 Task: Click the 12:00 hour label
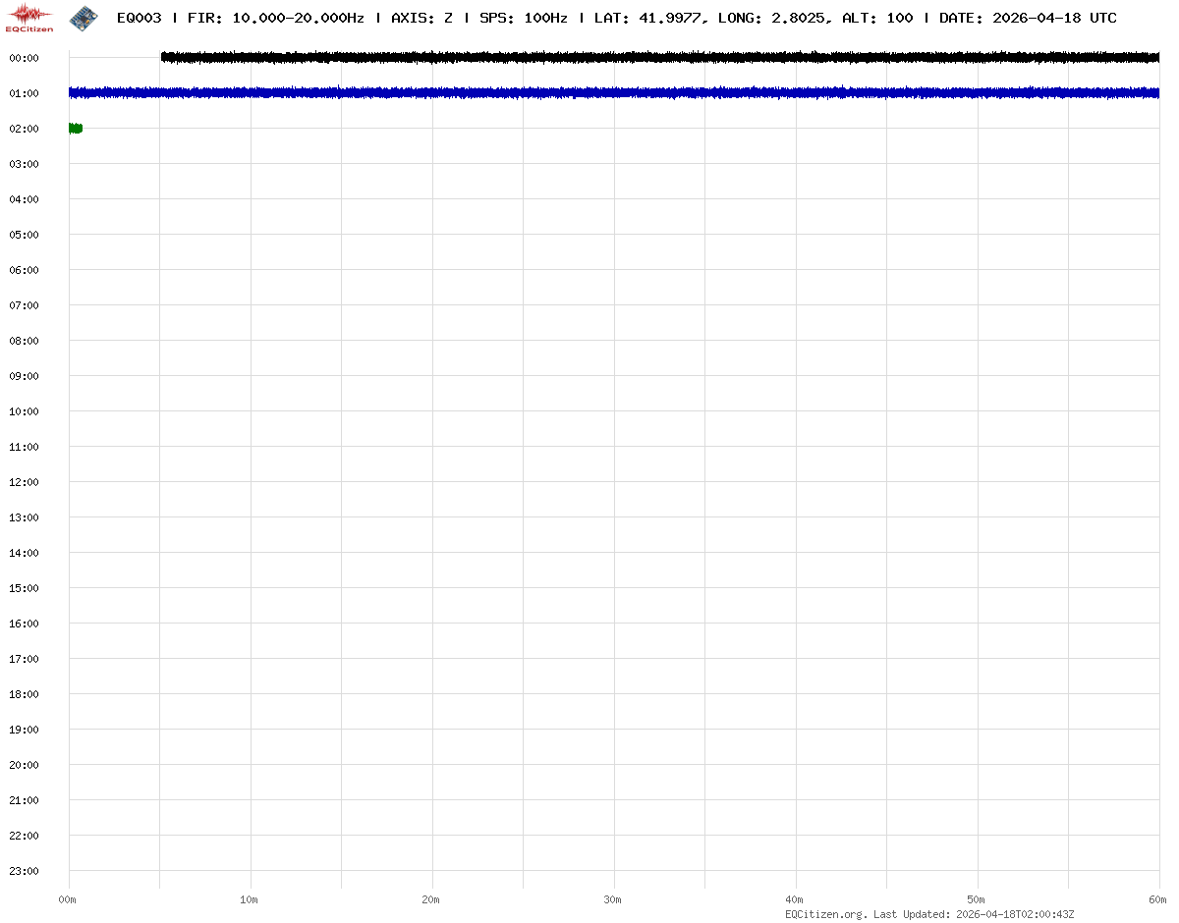[24, 482]
